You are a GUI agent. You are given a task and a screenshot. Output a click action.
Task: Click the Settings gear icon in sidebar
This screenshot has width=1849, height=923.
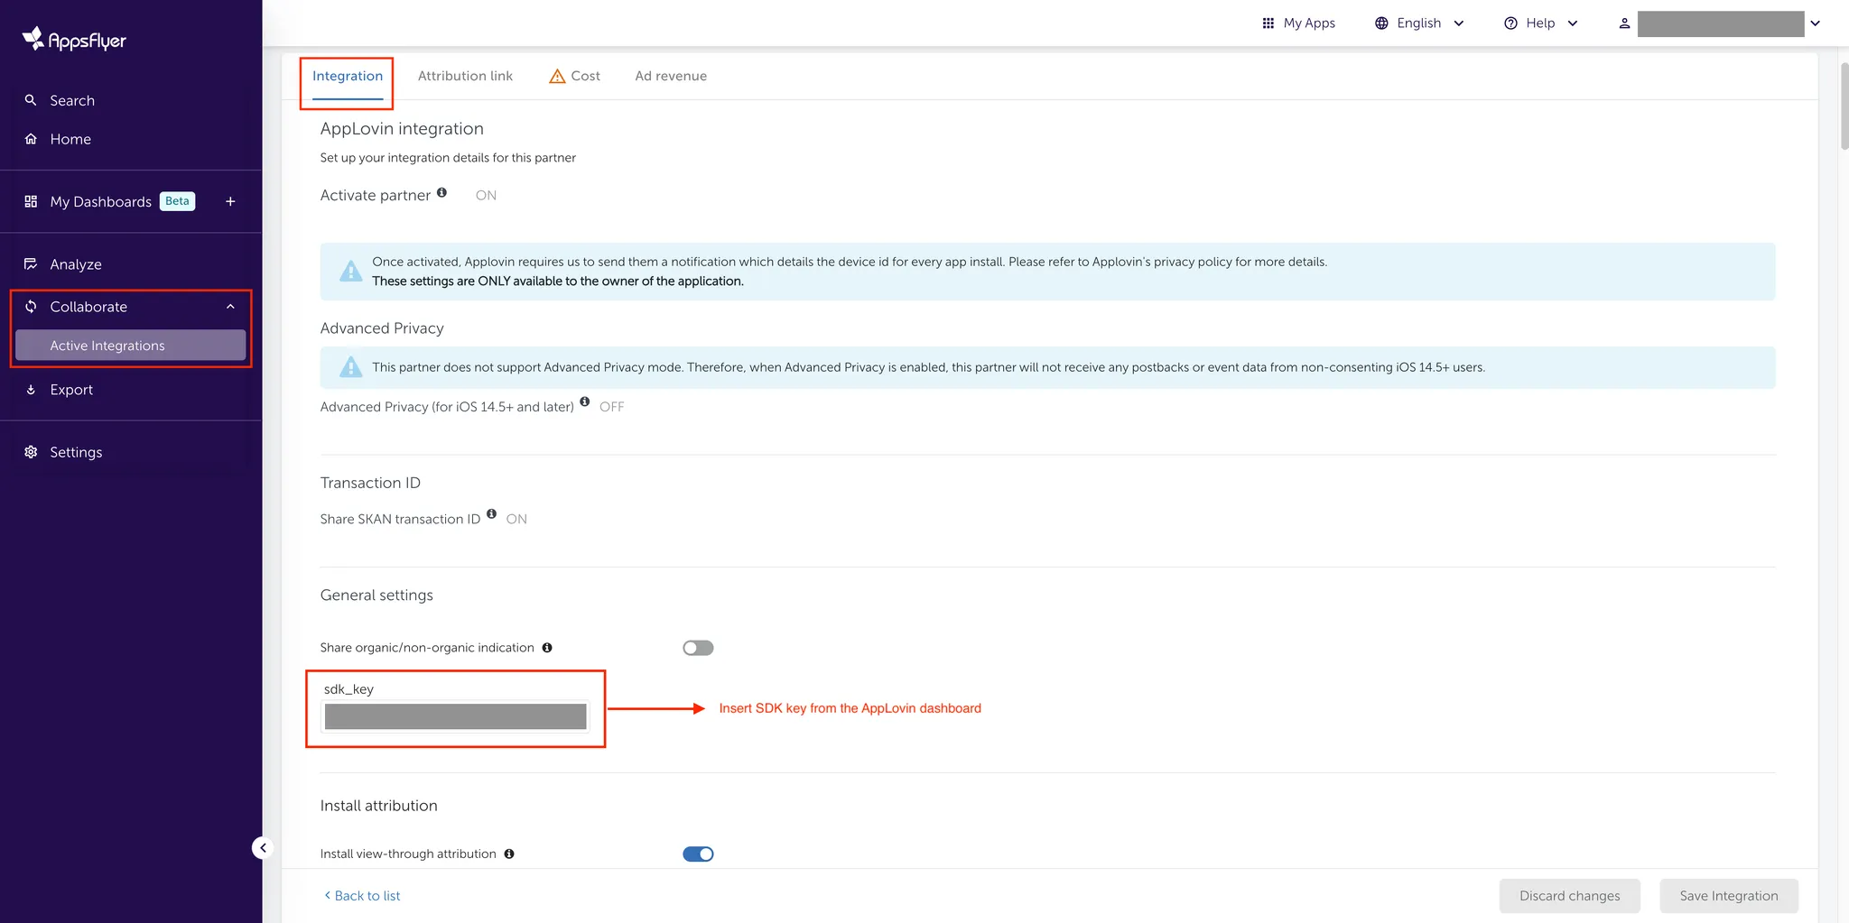(x=31, y=452)
